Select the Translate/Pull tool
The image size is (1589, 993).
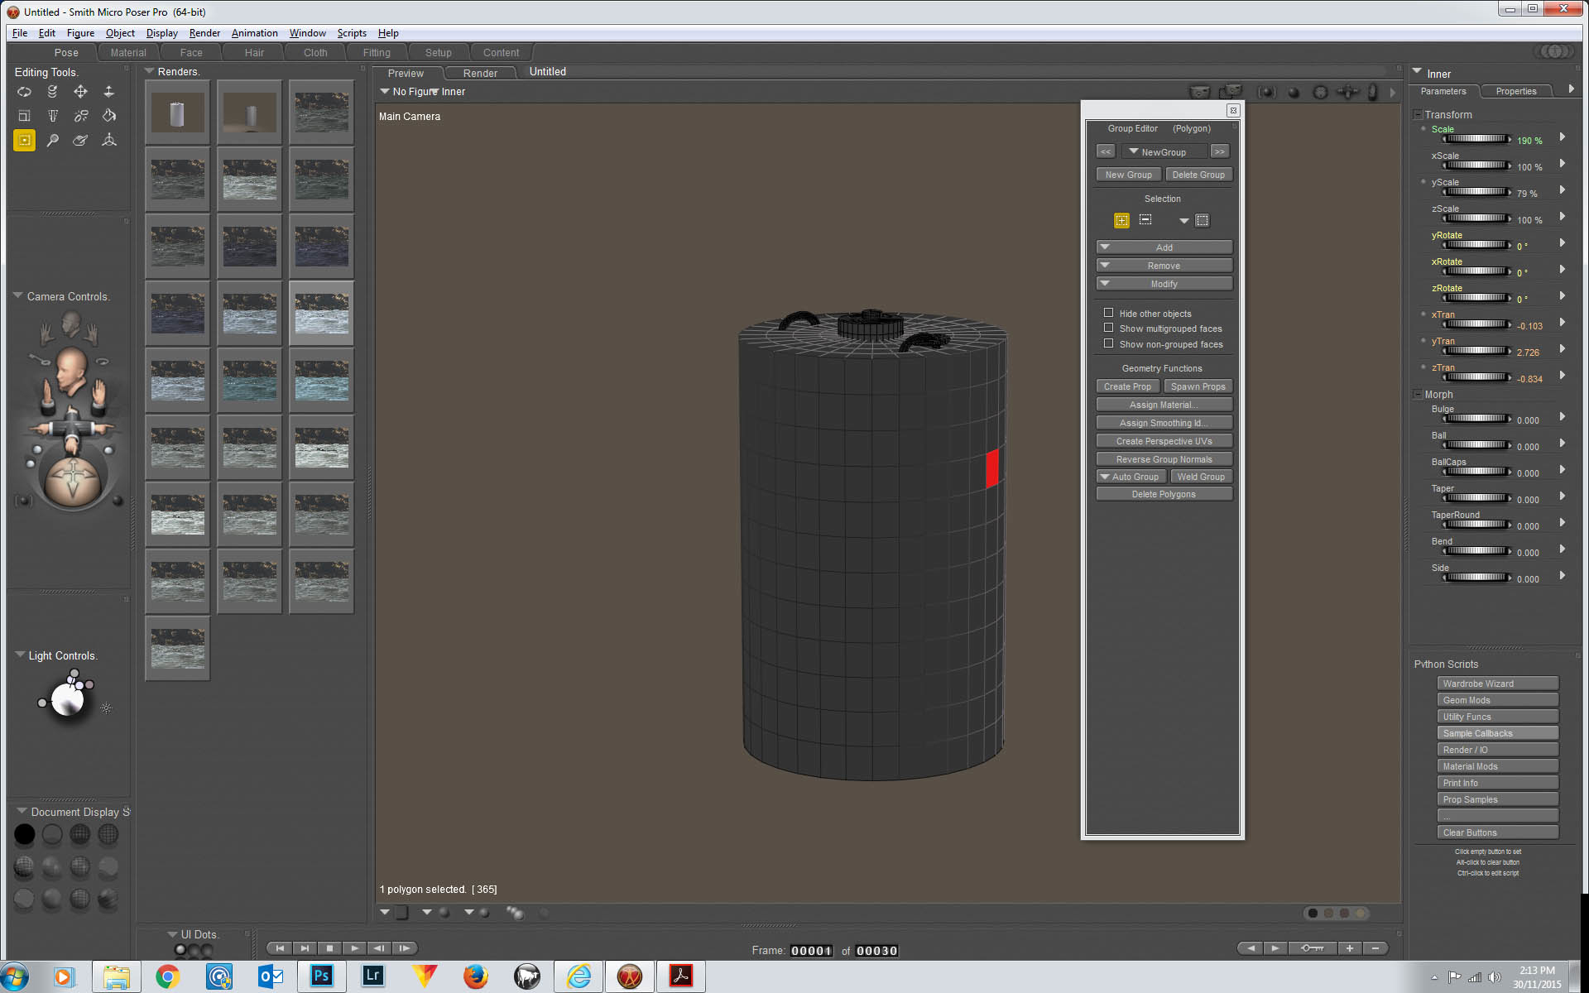(x=80, y=92)
